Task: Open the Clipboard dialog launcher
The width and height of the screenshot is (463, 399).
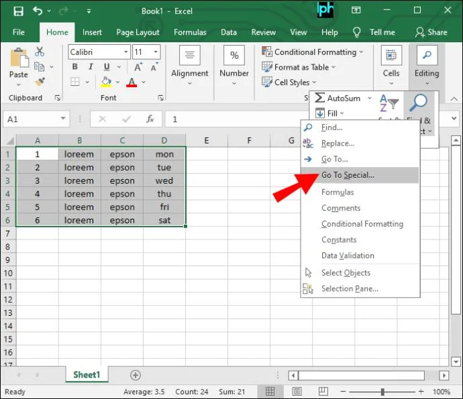Action: coord(58,98)
